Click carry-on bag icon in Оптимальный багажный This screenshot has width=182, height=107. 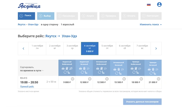[x=115, y=69]
